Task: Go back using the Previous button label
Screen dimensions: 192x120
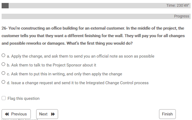Action: pos(19,114)
